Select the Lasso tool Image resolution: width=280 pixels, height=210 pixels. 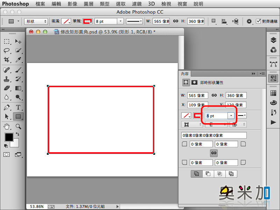pyautogui.click(x=7, y=50)
